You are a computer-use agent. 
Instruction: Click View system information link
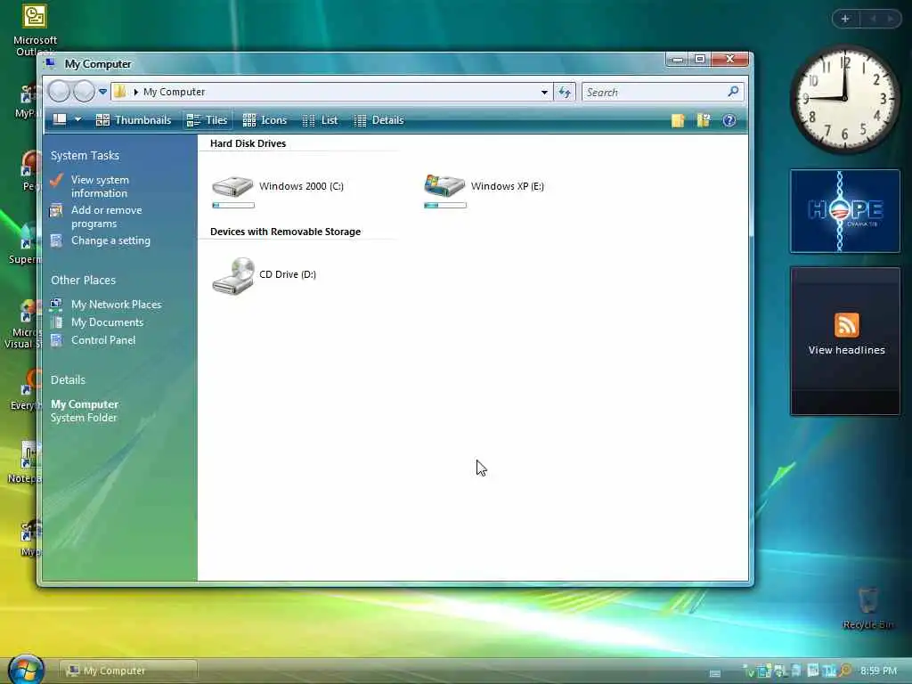tap(100, 186)
